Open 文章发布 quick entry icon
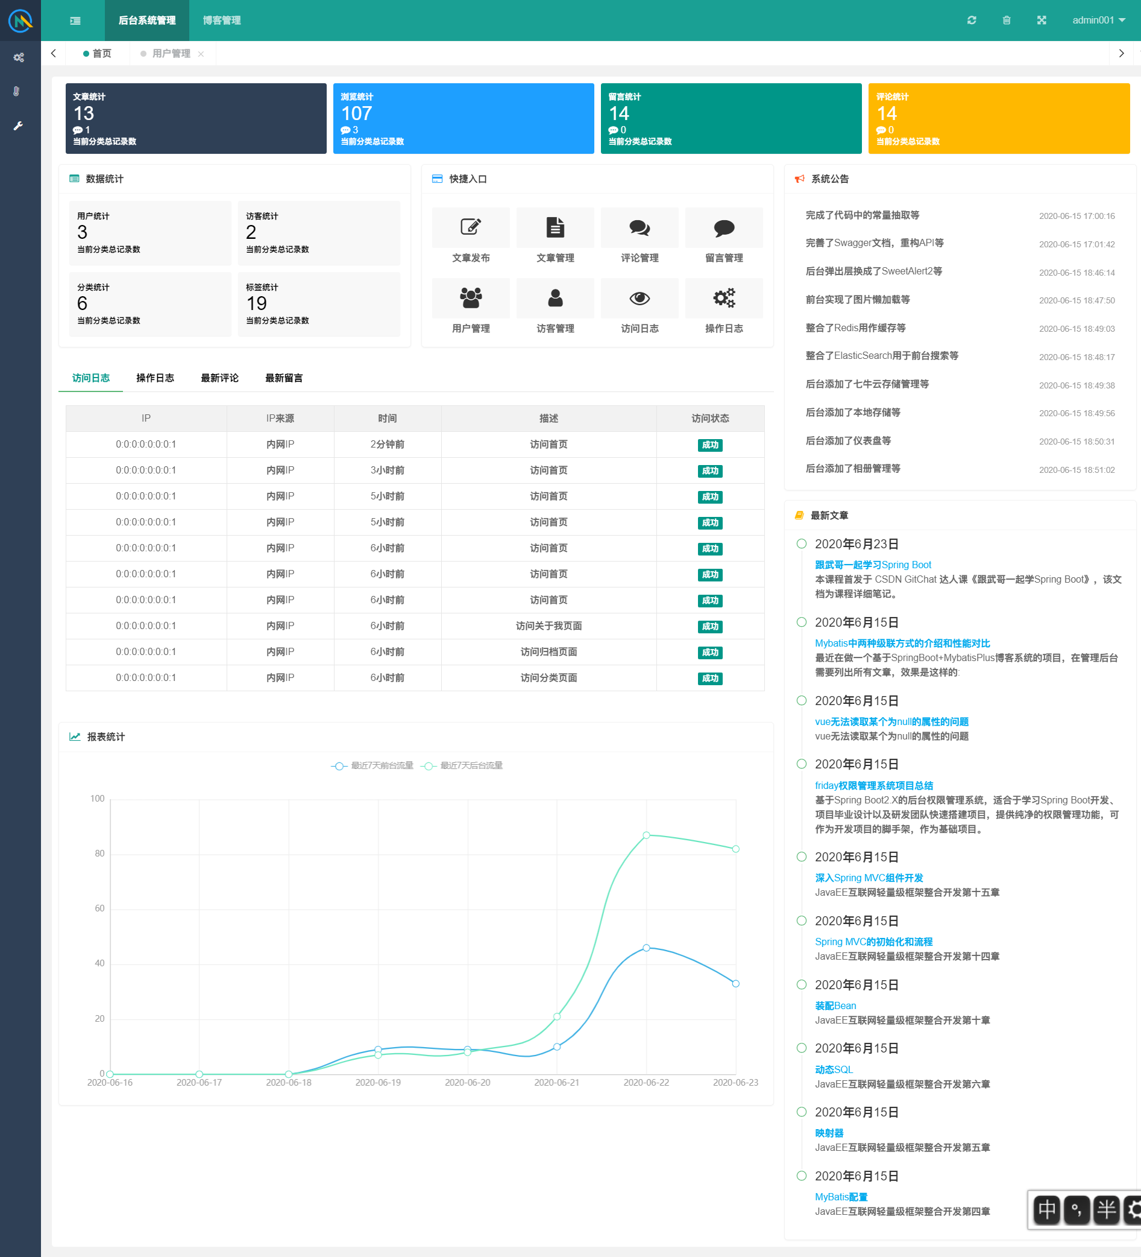The width and height of the screenshot is (1141, 1257). coord(471,227)
